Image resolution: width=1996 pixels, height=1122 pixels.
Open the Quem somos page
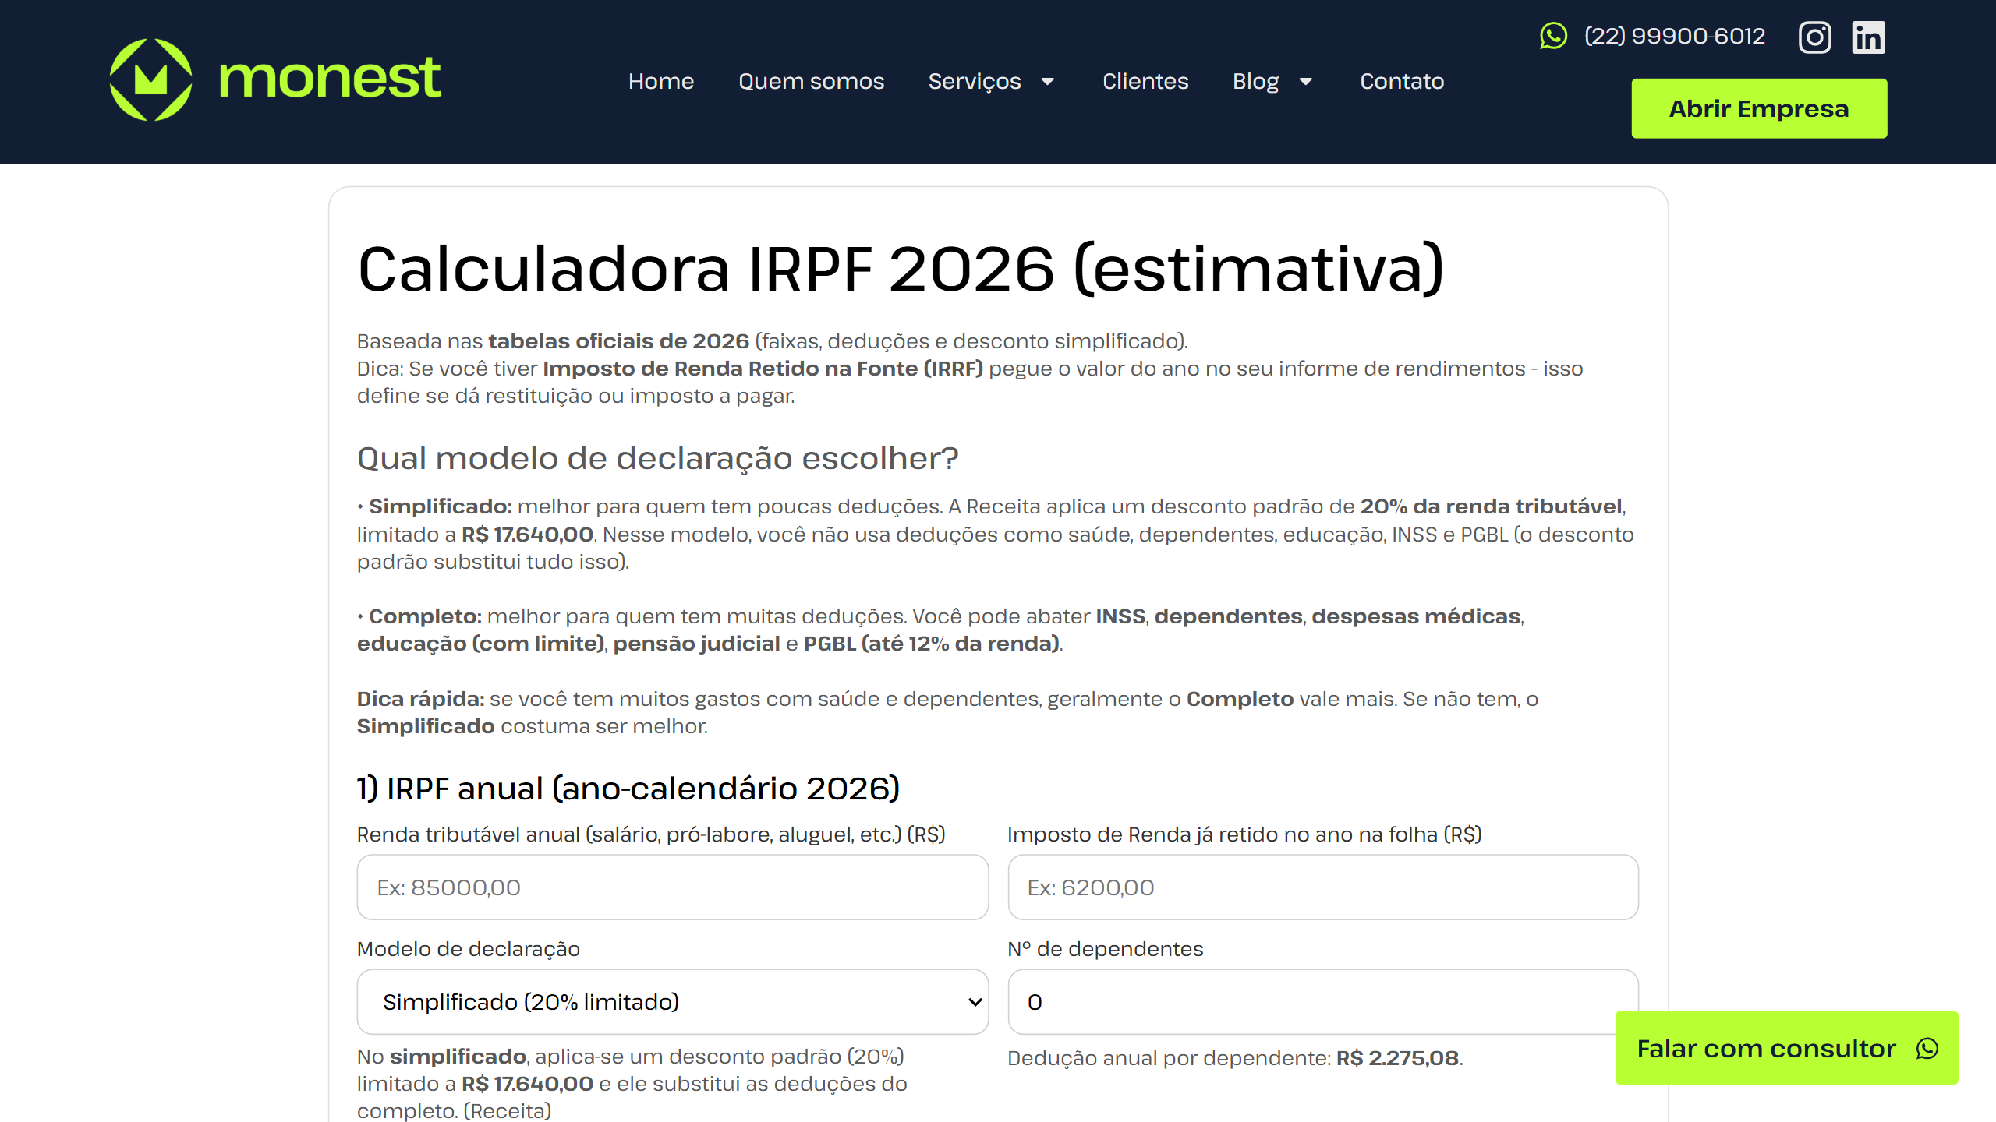click(x=811, y=81)
